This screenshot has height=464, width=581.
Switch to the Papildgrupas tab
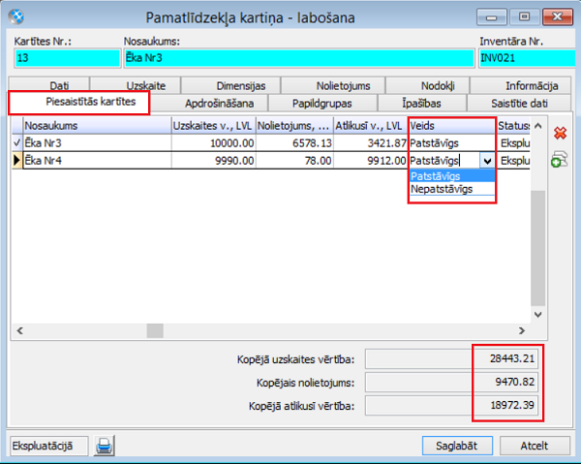pos(322,103)
